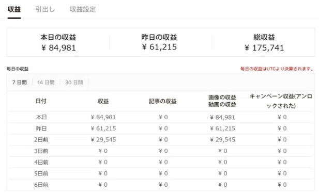
Task: Click 2日前 row image/video revenue ¥ 29,545
Action: click(x=222, y=140)
